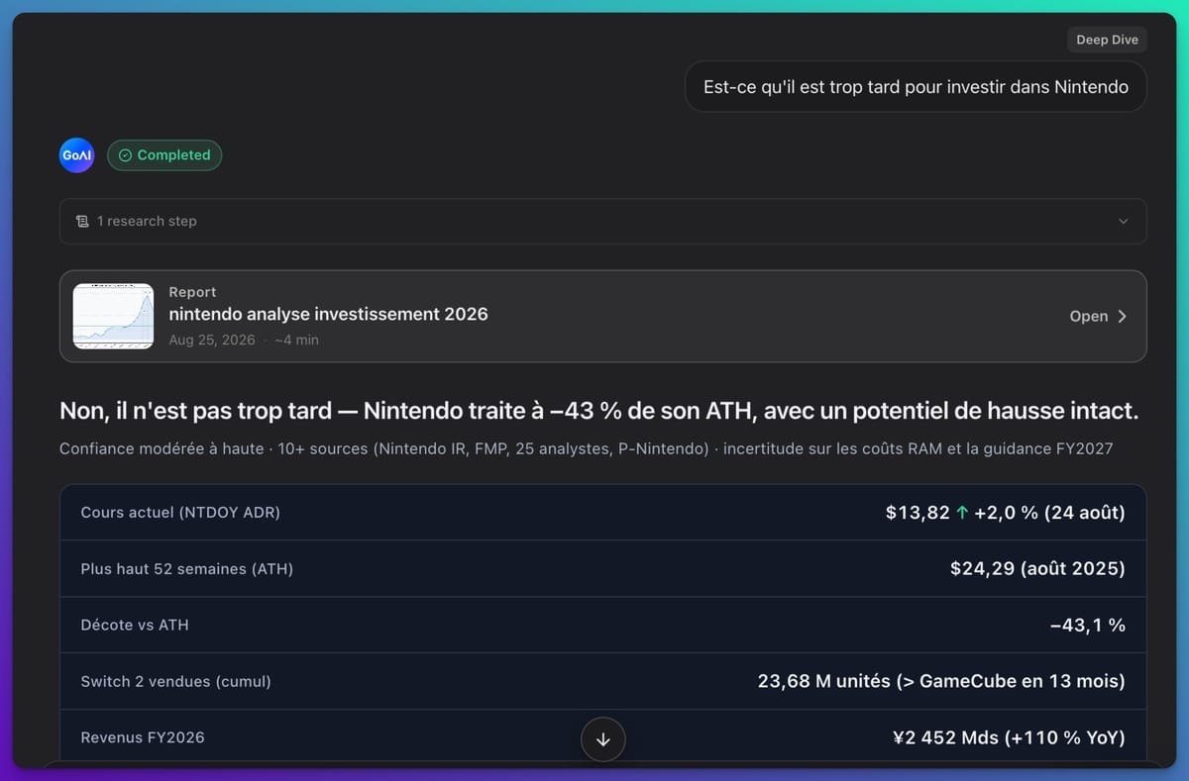Click the report title text link
The width and height of the screenshot is (1189, 781).
click(x=328, y=314)
